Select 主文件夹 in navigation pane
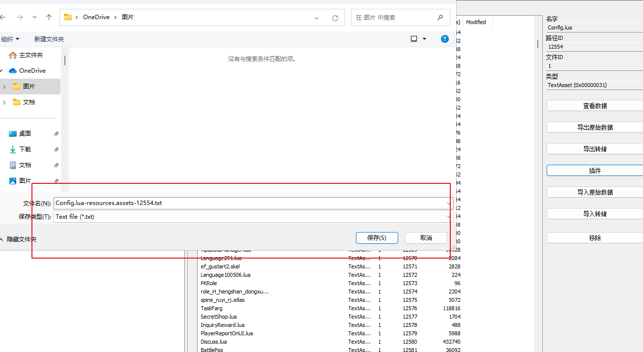 click(30, 55)
